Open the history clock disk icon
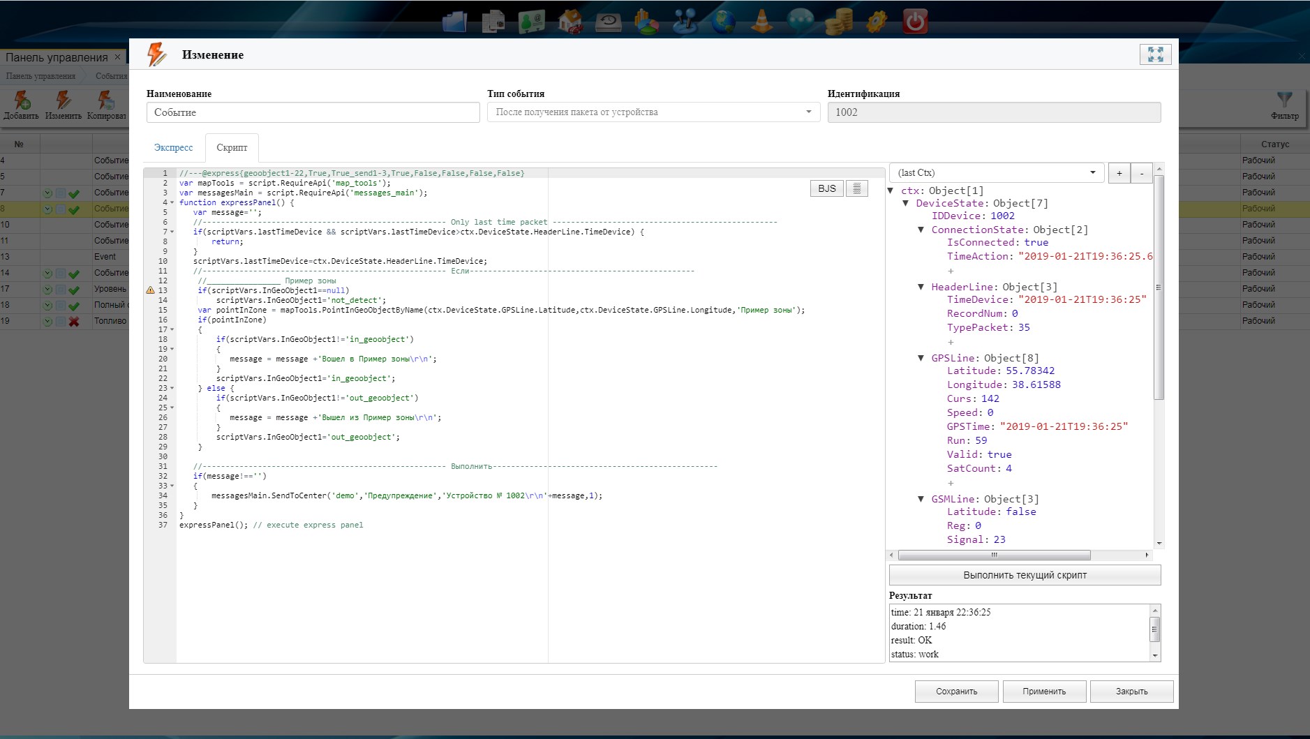The image size is (1310, 739). click(x=609, y=22)
